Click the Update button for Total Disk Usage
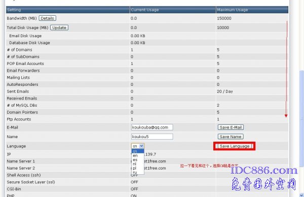The width and height of the screenshot is (304, 197). [59, 27]
